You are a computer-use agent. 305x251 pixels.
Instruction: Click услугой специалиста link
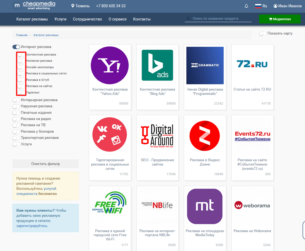tap(36, 191)
